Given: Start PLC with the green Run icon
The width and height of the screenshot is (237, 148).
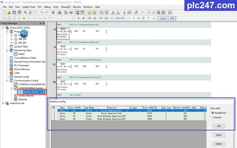Looking at the screenshot, I should tap(102, 13).
